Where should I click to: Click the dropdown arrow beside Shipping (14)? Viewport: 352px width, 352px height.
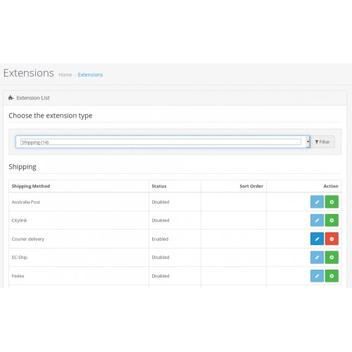point(308,142)
